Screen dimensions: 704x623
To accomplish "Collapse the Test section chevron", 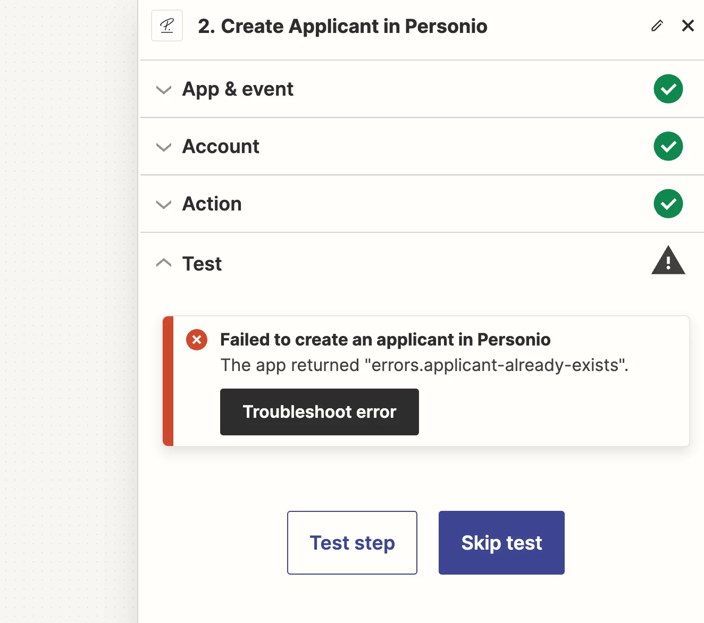I will pyautogui.click(x=164, y=263).
